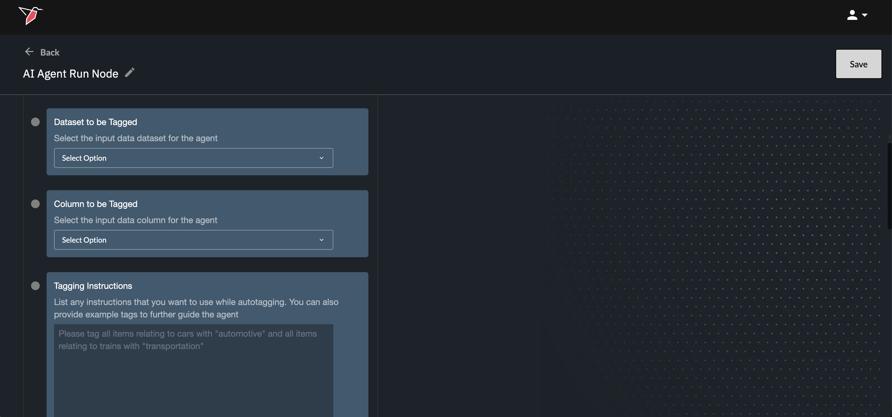Viewport: 892px width, 417px height.
Task: Focus the tagging instructions text area
Action: click(x=193, y=374)
